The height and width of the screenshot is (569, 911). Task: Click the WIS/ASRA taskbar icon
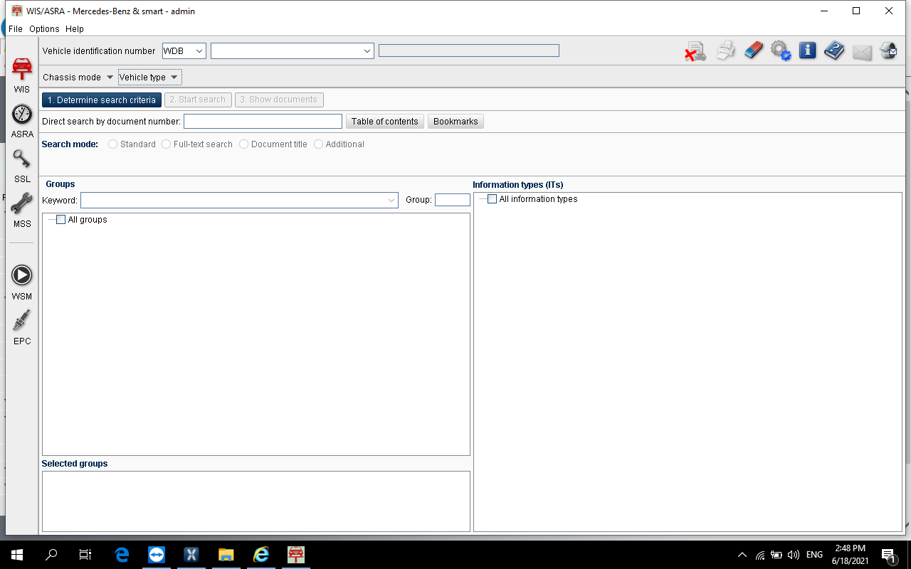[x=295, y=554]
